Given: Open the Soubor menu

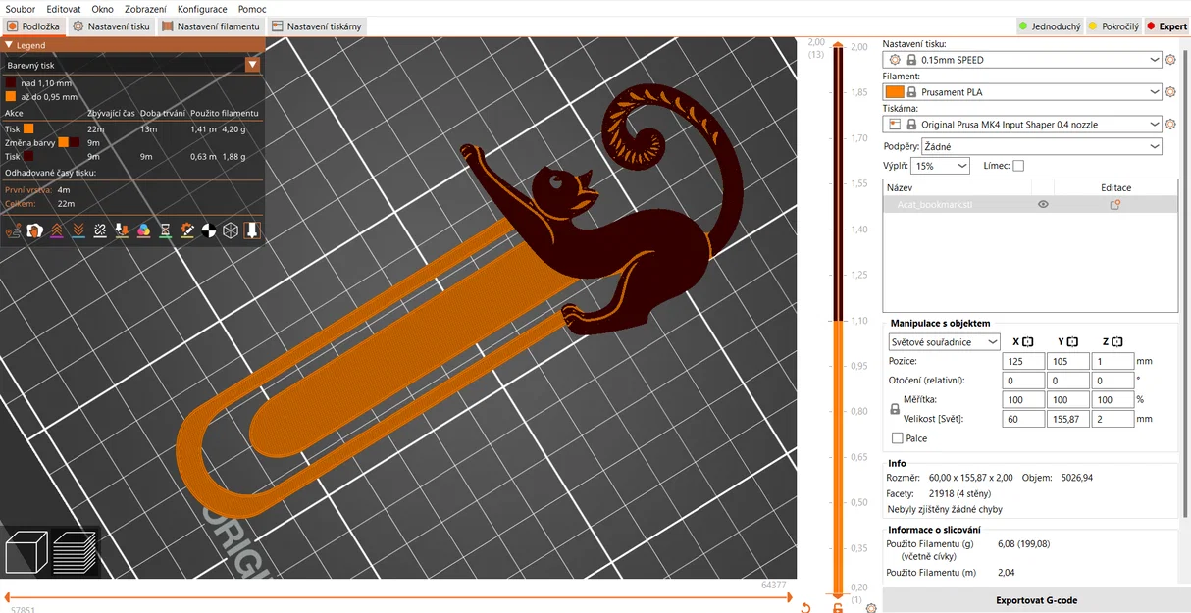Looking at the screenshot, I should [21, 9].
